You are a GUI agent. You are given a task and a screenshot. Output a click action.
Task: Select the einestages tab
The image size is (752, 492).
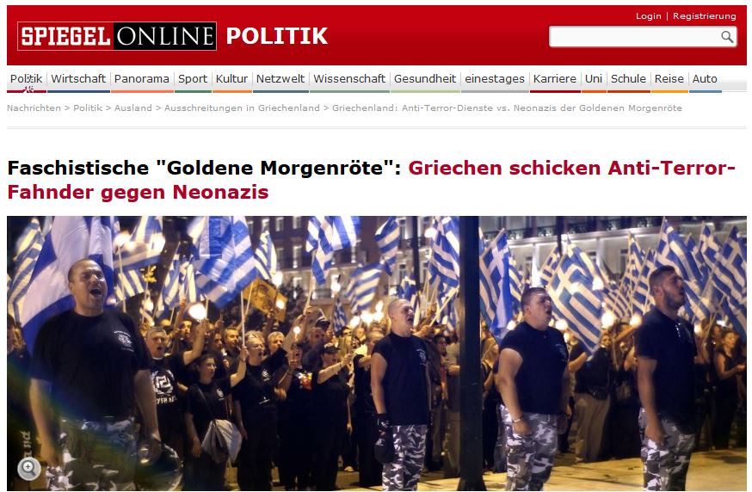(x=495, y=78)
